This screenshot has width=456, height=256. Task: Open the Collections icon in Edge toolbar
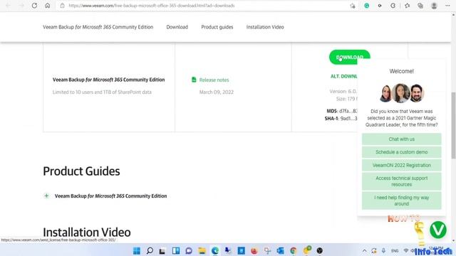pyautogui.click(x=420, y=6)
